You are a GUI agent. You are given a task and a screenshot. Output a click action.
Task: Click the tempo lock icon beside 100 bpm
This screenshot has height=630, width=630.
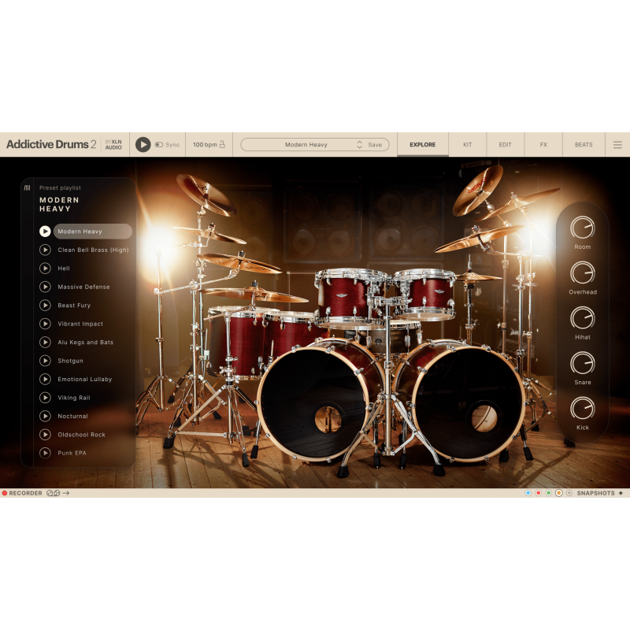pos(223,145)
